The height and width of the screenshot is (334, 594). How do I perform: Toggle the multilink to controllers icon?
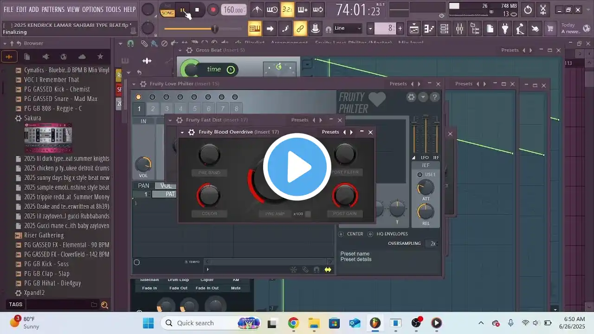[x=300, y=29]
